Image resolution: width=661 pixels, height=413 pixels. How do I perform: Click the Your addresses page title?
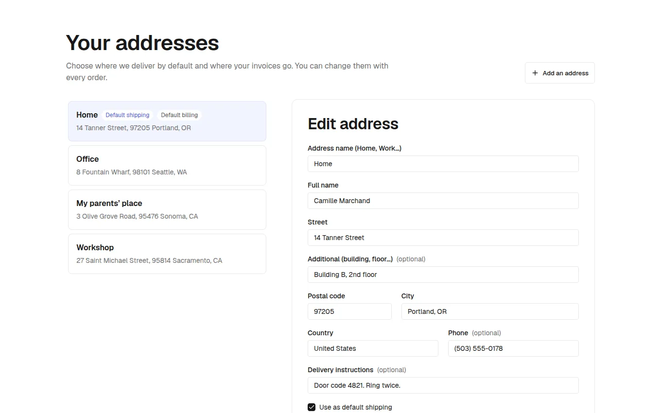142,43
